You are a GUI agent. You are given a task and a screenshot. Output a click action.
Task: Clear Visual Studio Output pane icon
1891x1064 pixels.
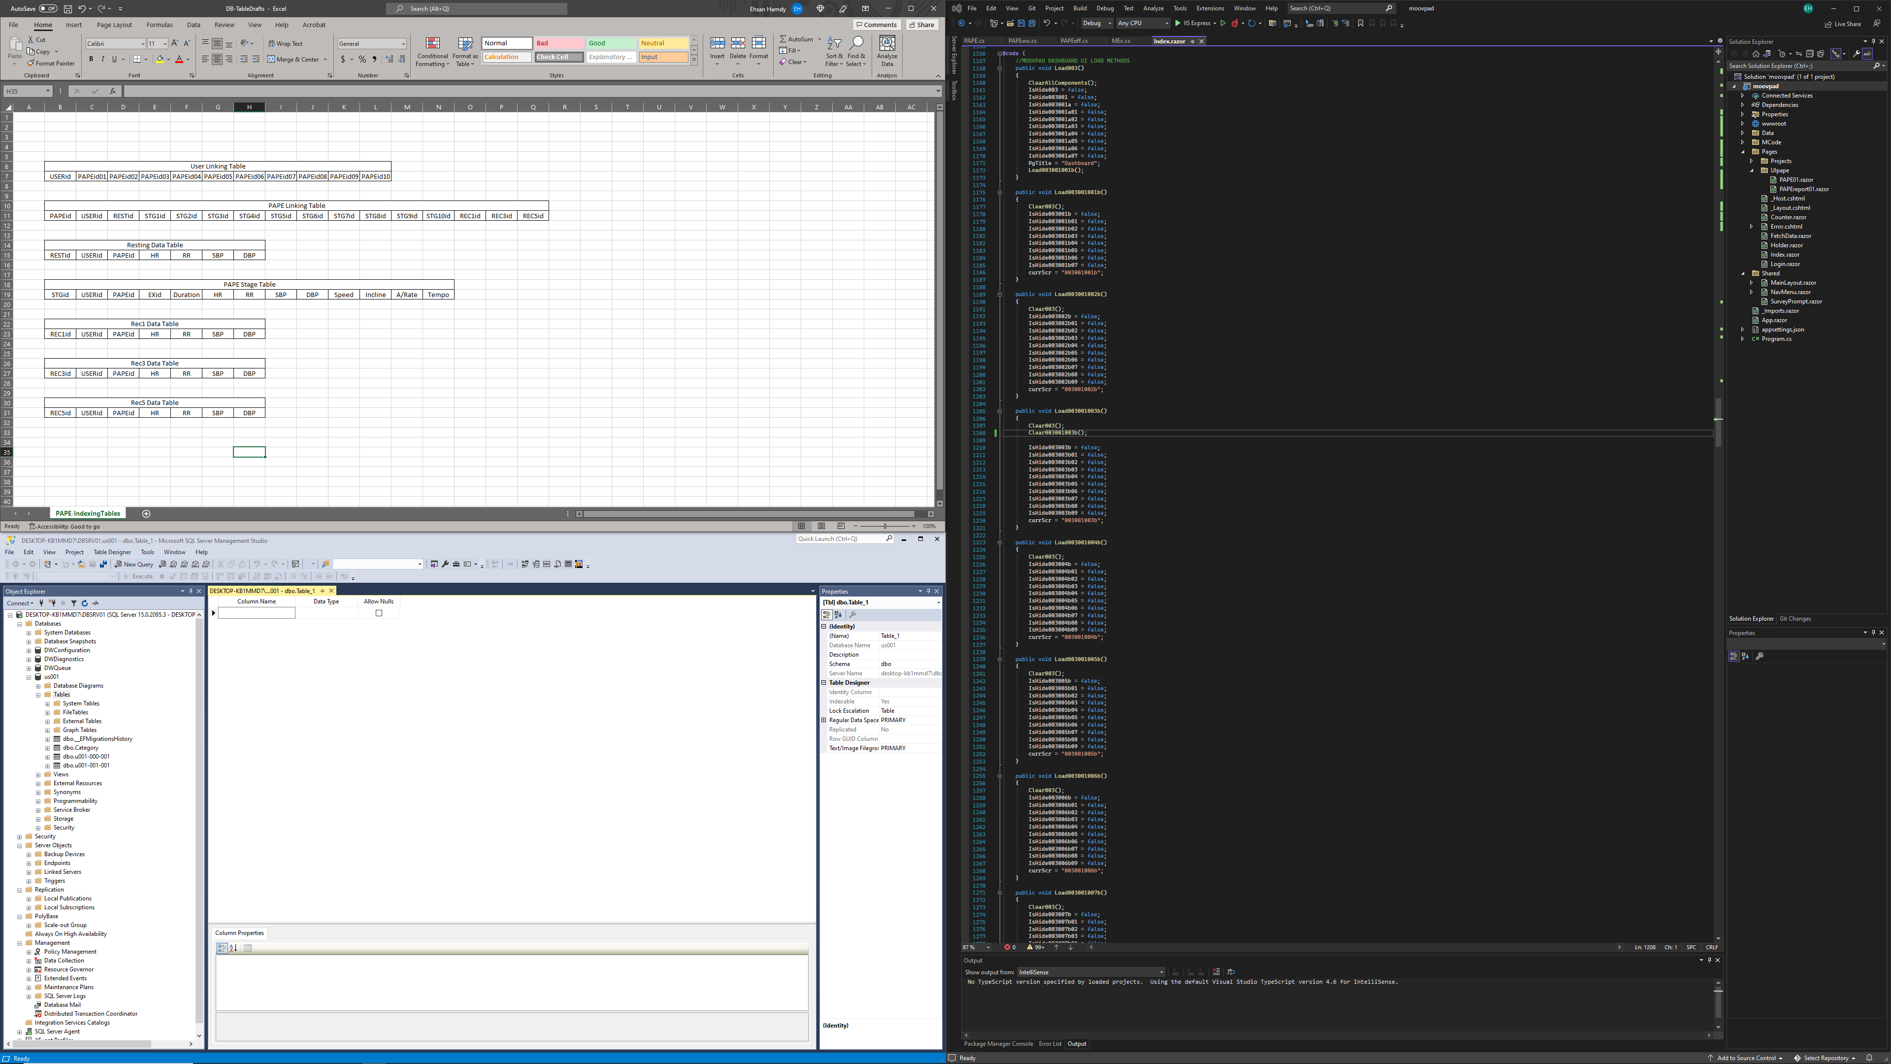click(1216, 971)
